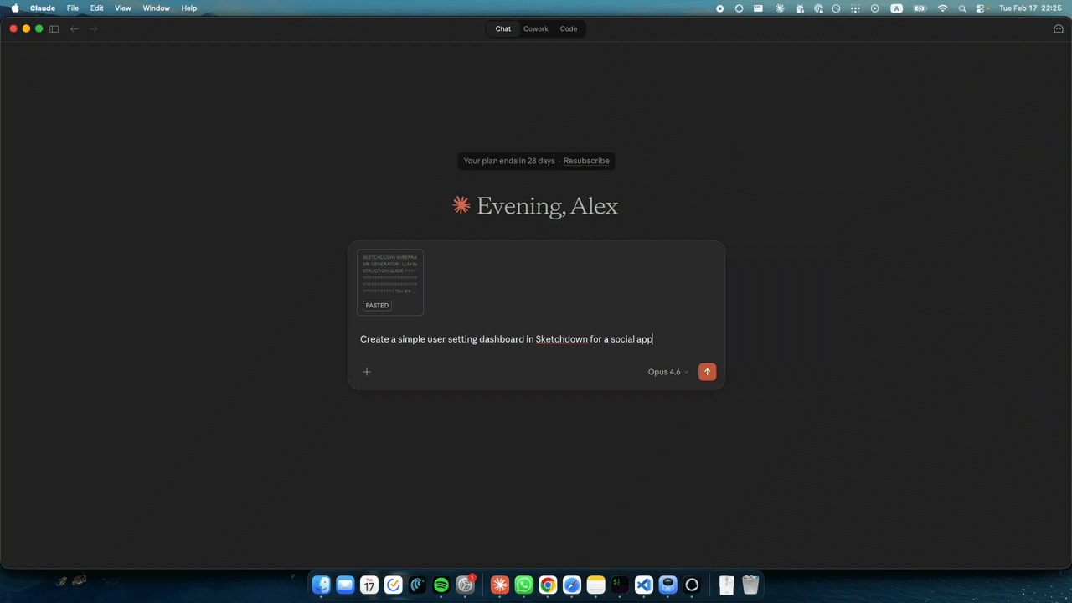Open the File menu
The width and height of the screenshot is (1072, 603).
click(x=73, y=8)
